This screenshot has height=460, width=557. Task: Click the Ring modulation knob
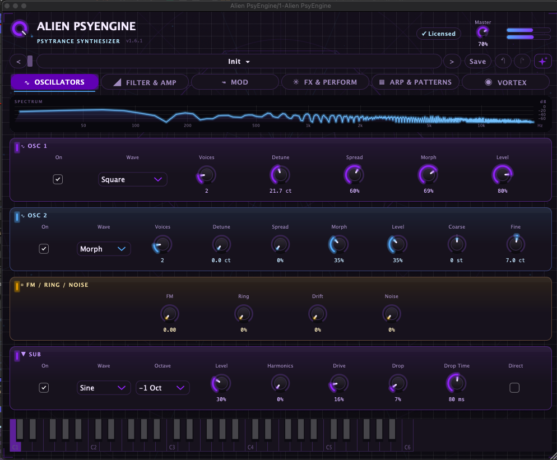[x=244, y=314]
